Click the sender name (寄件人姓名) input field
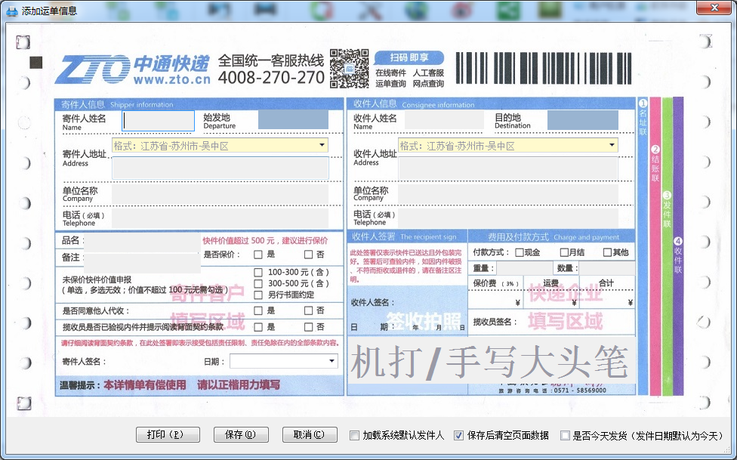This screenshot has width=737, height=460. point(159,121)
